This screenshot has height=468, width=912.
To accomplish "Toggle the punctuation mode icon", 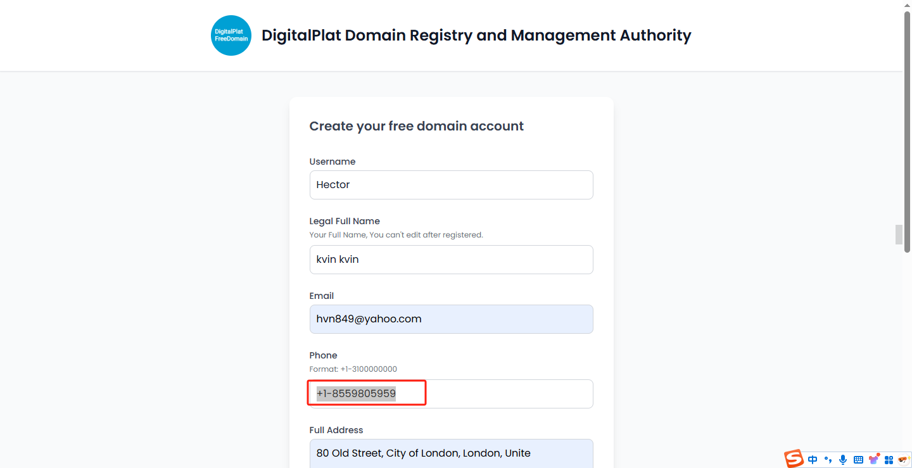I will 828,460.
